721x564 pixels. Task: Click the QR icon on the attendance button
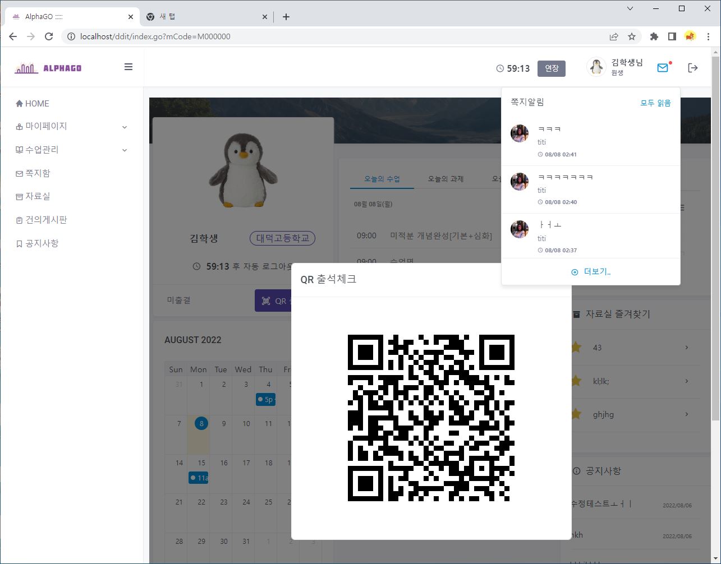coord(265,301)
